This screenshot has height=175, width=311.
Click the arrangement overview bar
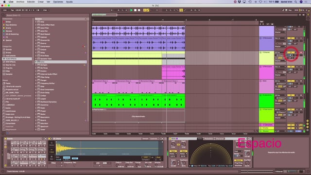[x=195, y=15]
